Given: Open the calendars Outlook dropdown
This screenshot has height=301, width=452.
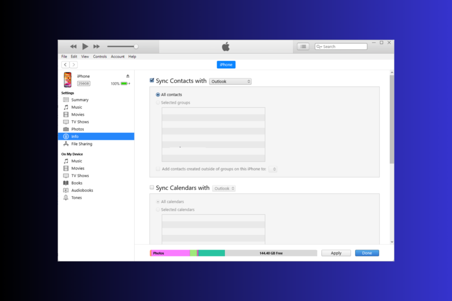Looking at the screenshot, I should click(224, 188).
